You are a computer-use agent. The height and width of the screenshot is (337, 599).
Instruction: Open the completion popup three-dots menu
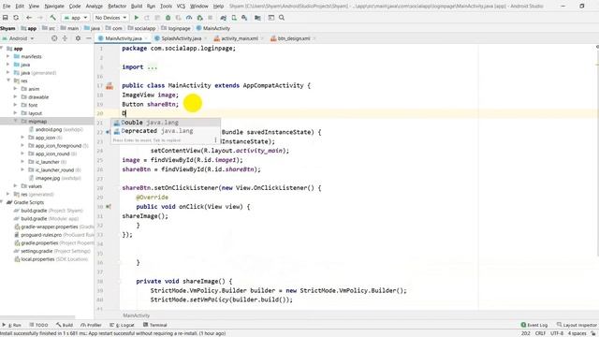tap(215, 140)
